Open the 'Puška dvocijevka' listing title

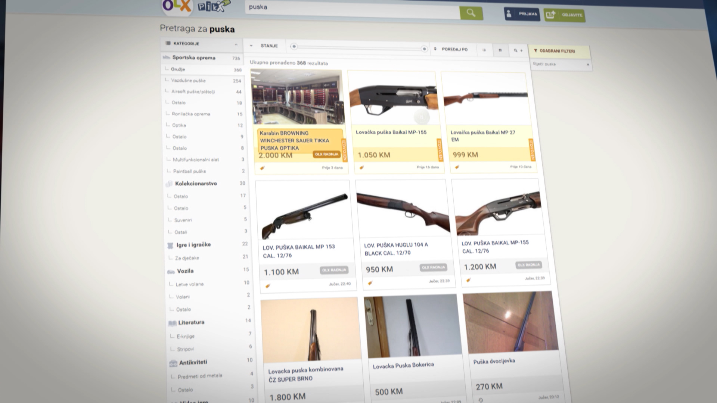[x=494, y=361]
